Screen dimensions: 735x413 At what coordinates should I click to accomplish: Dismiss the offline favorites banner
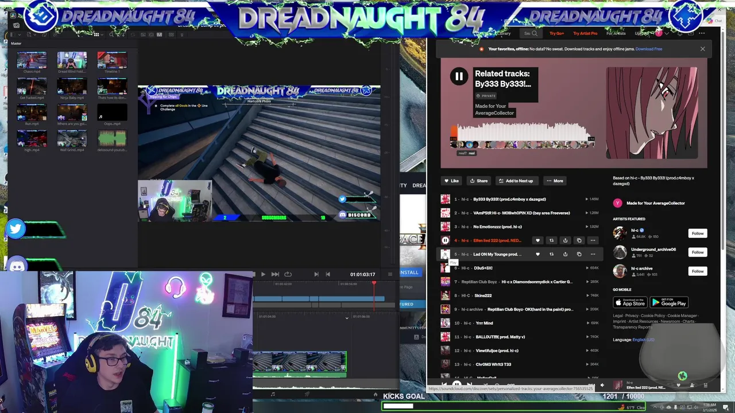(x=702, y=49)
